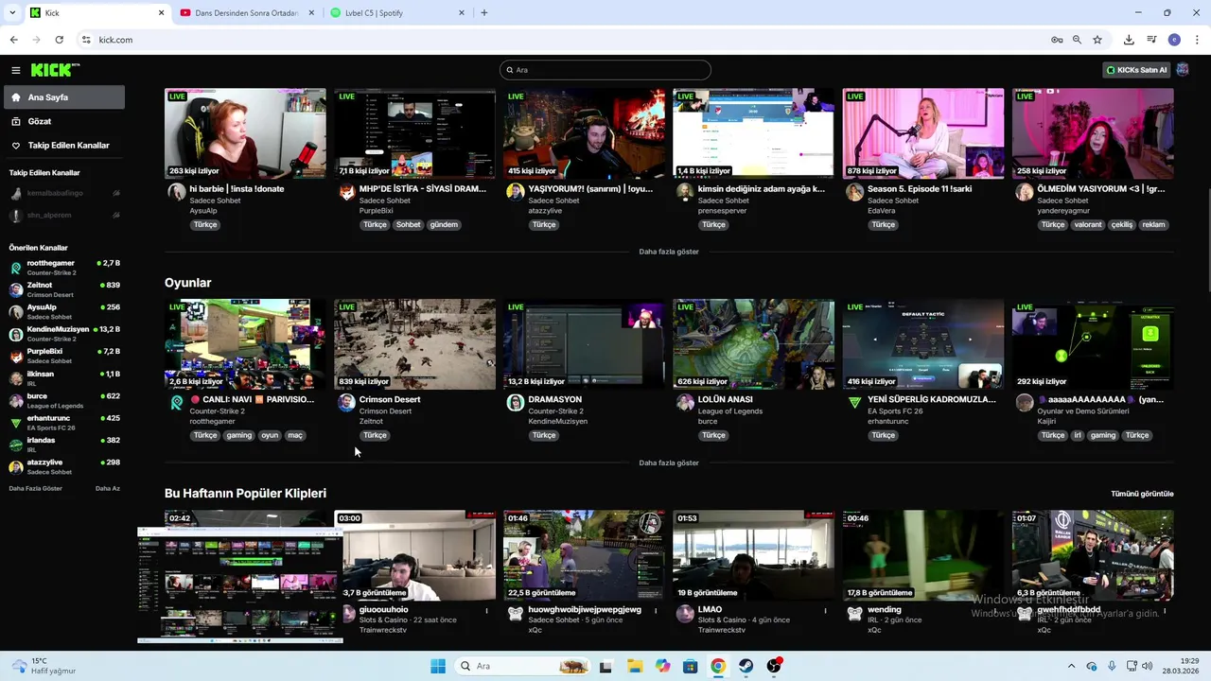Bookmark this page with star icon
Image resolution: width=1211 pixels, height=681 pixels.
tap(1097, 40)
